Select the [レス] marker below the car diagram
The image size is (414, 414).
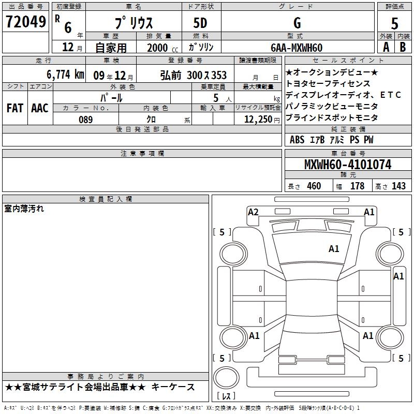tap(226, 396)
